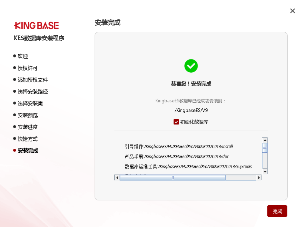Click the 引导组件 install path line
300x227 pixels.
pyautogui.click(x=179, y=147)
